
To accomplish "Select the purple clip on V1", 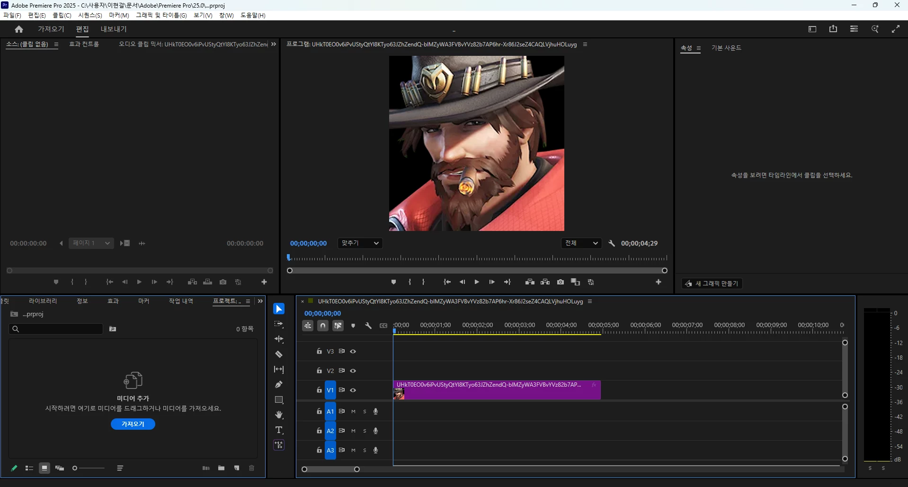I will [497, 390].
